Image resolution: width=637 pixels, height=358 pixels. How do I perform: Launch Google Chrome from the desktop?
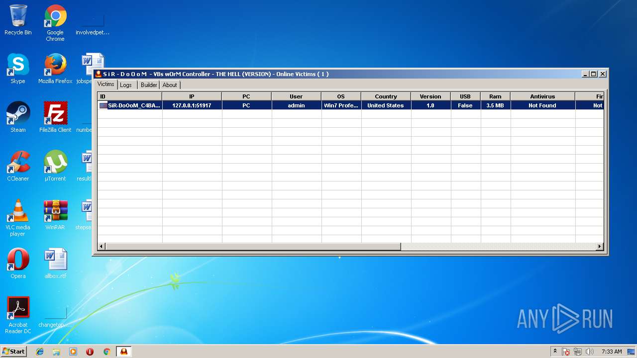click(x=55, y=23)
